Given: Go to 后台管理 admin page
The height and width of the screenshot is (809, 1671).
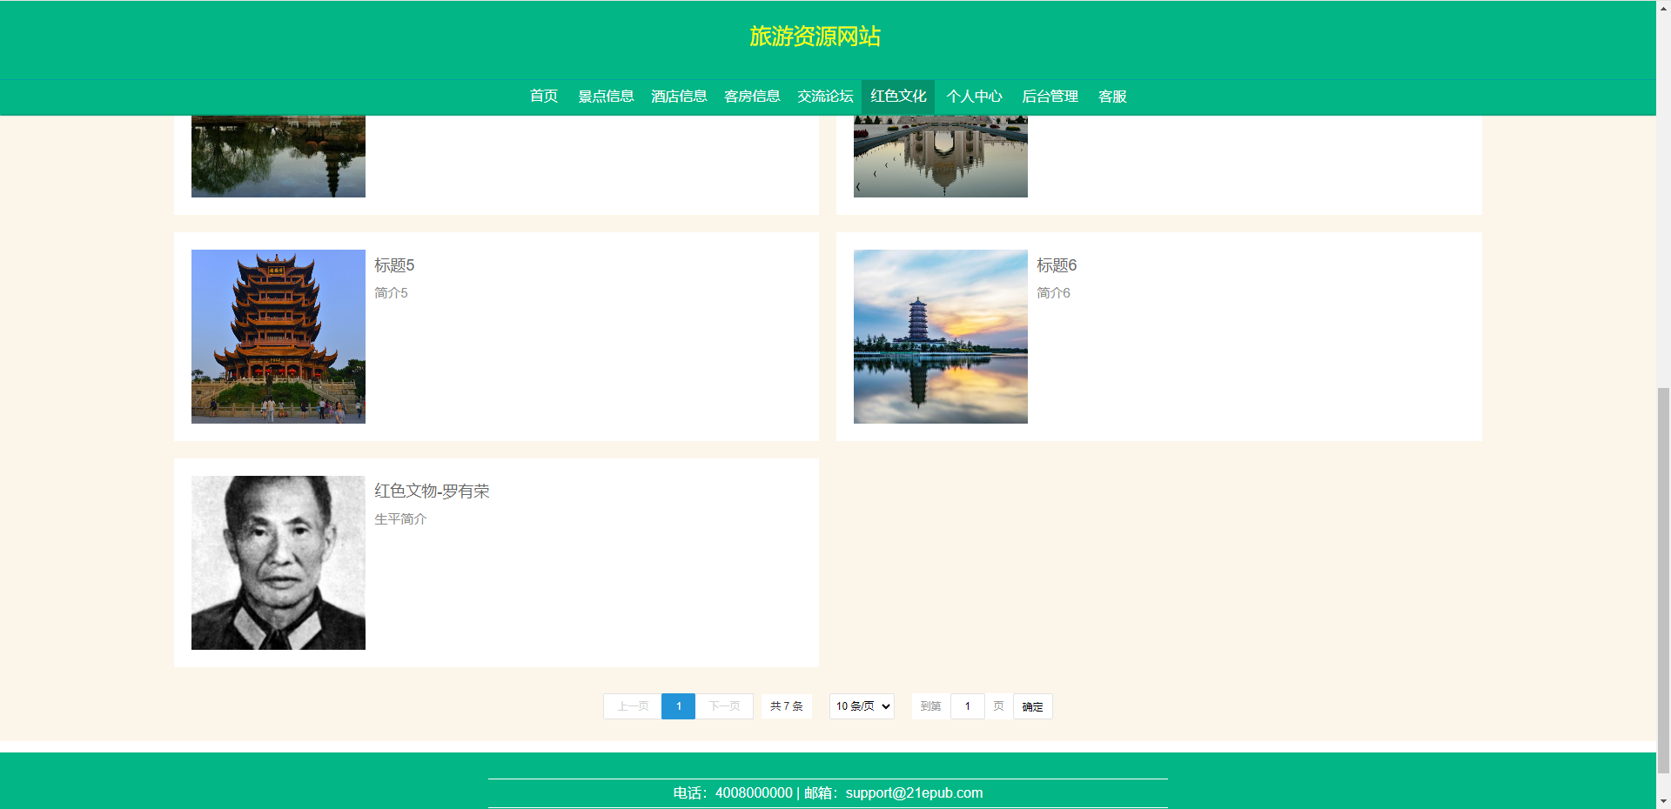Looking at the screenshot, I should (x=1050, y=97).
